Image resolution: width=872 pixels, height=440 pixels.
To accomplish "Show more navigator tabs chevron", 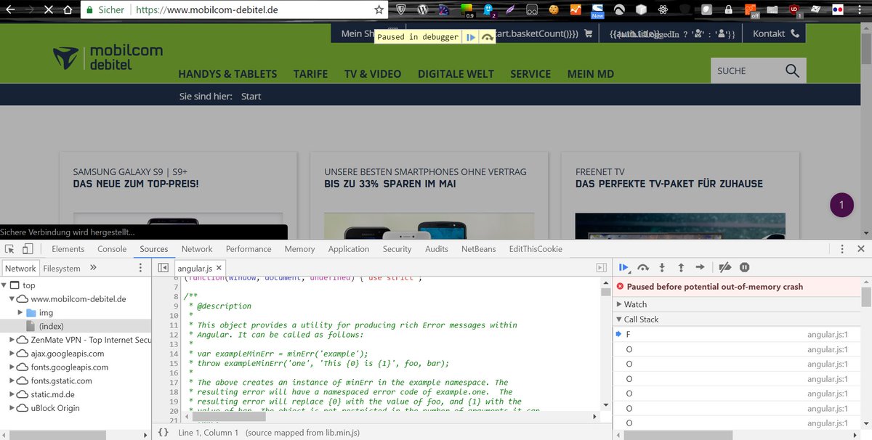I will point(93,268).
